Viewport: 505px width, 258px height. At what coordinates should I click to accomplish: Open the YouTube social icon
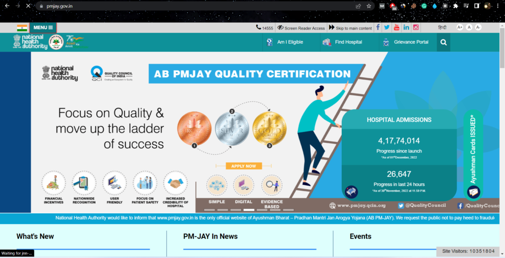(397, 28)
